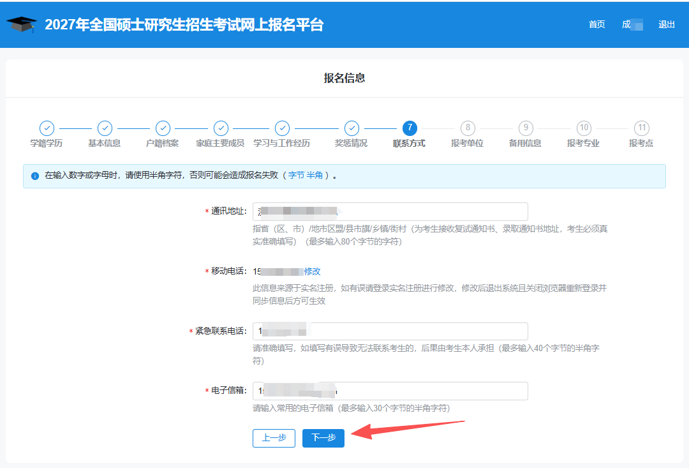Click the 联系方式 step label

click(x=409, y=144)
